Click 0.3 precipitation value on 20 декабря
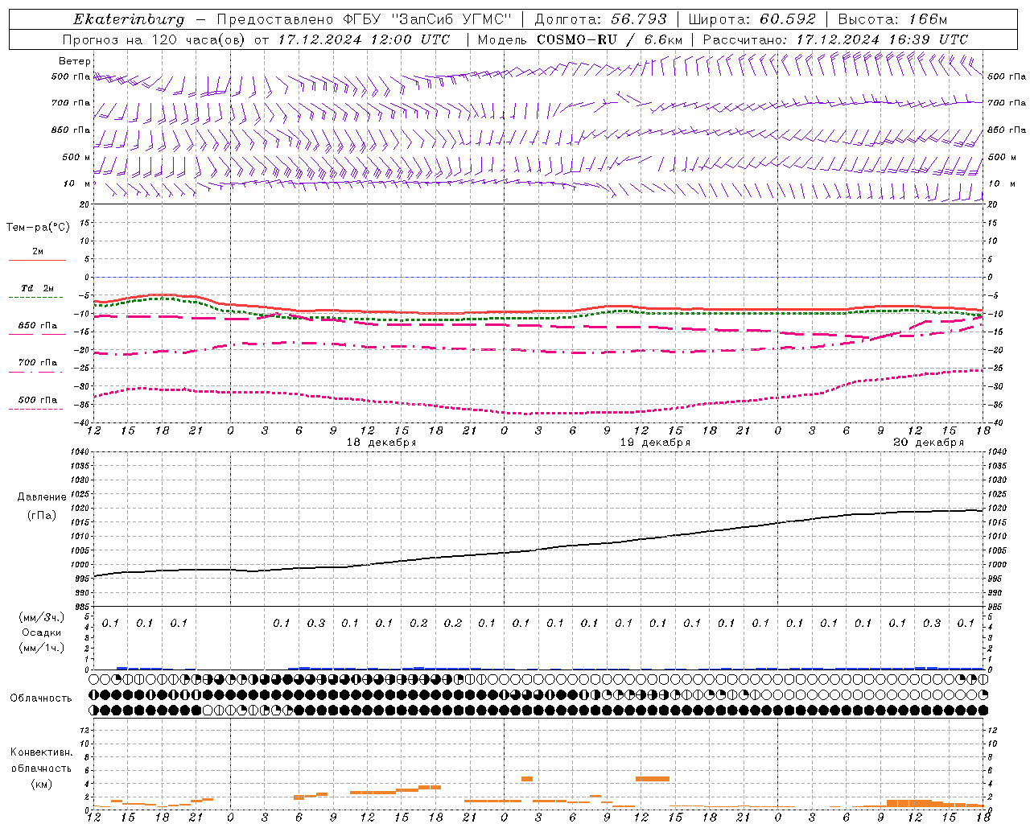Image resolution: width=1030 pixels, height=824 pixels. [932, 623]
